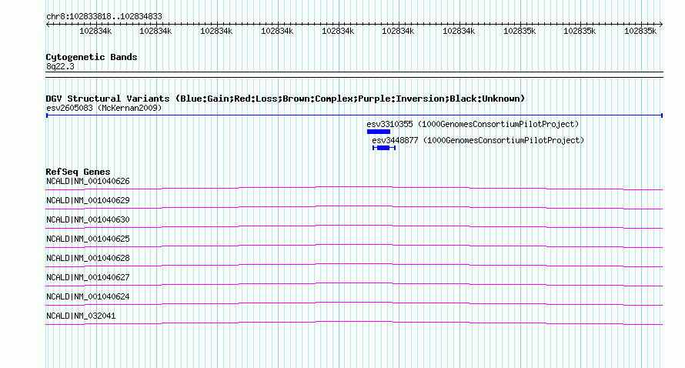Viewport: 685px width, 368px height.
Task: Click the esv2605083 long blue variant line
Action: (354, 115)
